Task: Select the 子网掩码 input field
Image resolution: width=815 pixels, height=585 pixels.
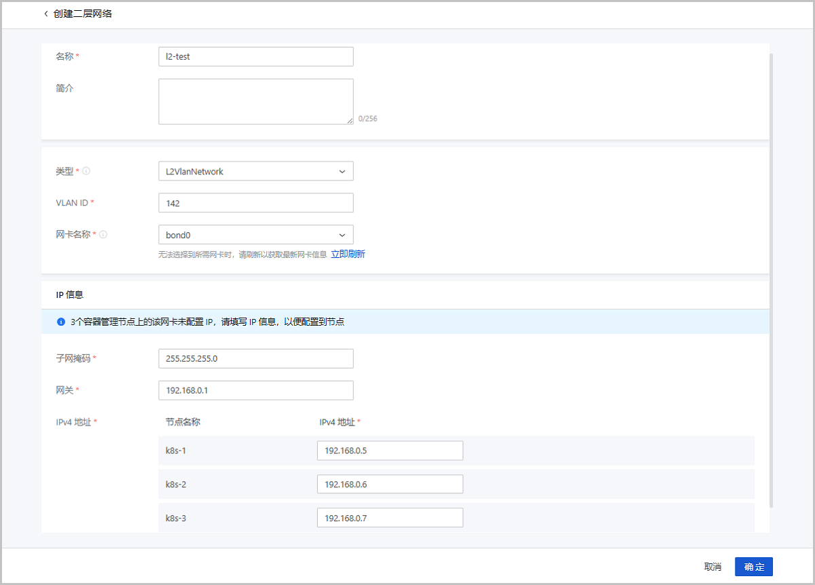Action: [255, 358]
